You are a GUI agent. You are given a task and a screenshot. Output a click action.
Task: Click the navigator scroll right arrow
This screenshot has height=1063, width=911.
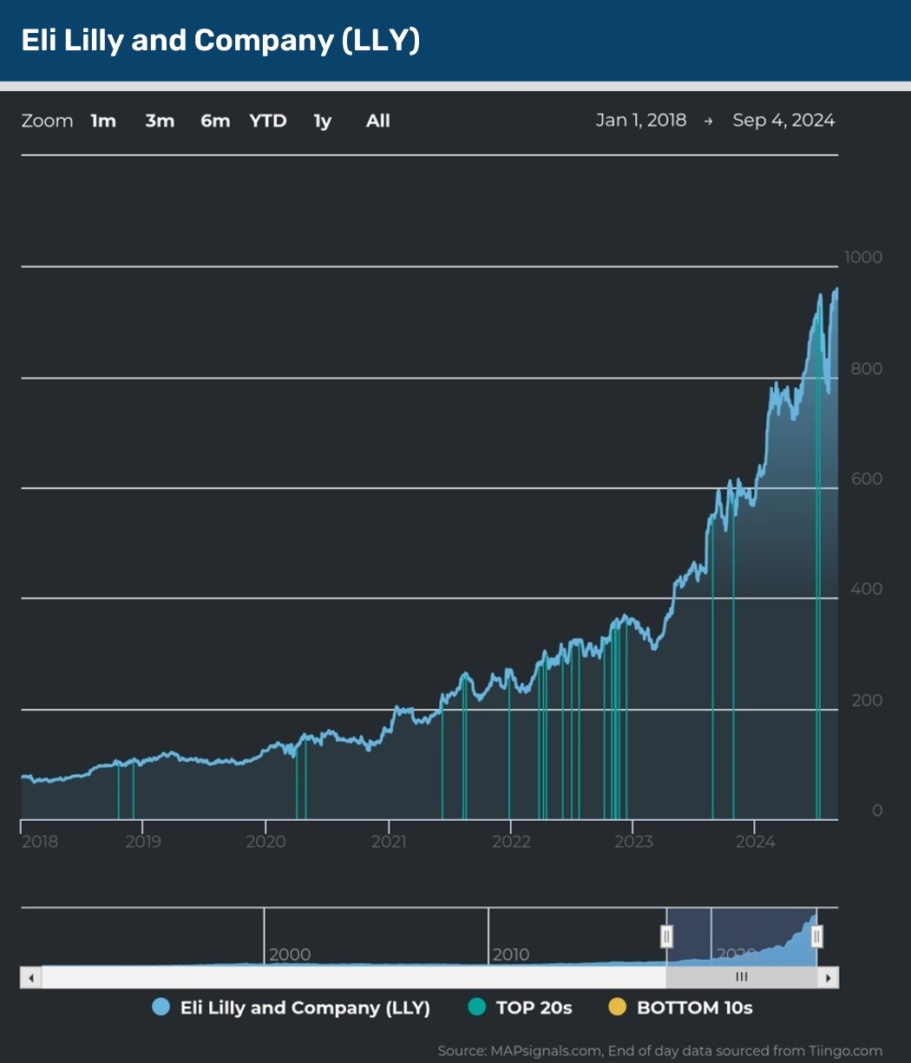coord(829,978)
